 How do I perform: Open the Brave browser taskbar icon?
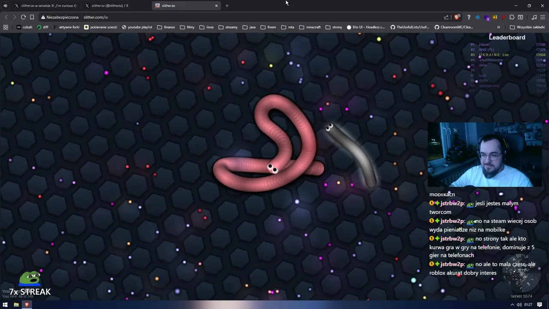27,305
